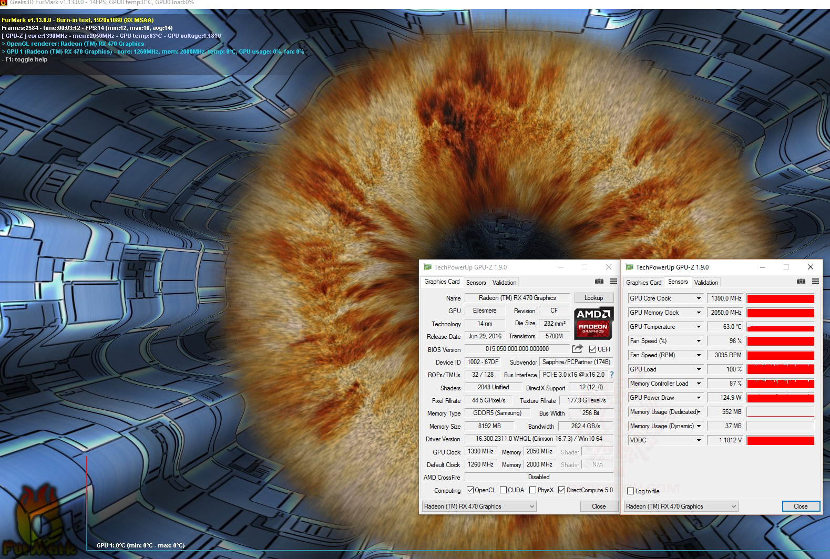
Task: Click the BIOS Version field
Action: pos(517,349)
